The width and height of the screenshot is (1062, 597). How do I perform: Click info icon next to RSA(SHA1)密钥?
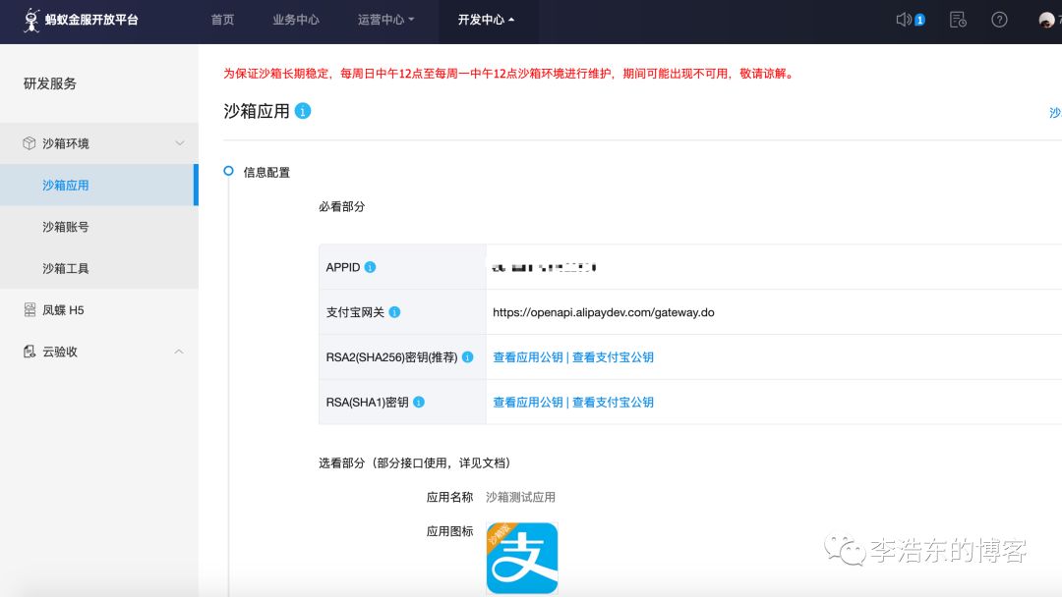point(419,402)
